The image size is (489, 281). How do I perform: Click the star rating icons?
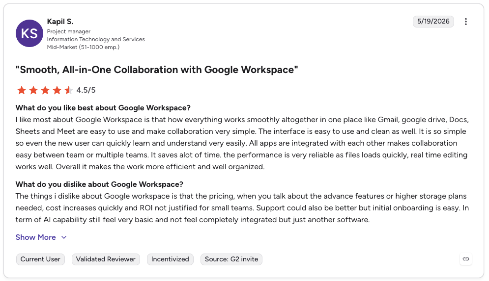click(45, 90)
